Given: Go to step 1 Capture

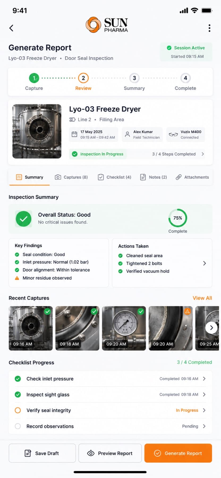Looking at the screenshot, I should (34, 82).
